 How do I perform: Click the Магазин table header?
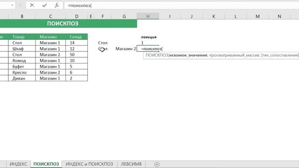pyautogui.click(x=50, y=36)
